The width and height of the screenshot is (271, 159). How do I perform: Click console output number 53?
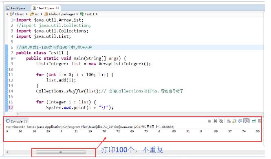pyautogui.click(x=258, y=131)
